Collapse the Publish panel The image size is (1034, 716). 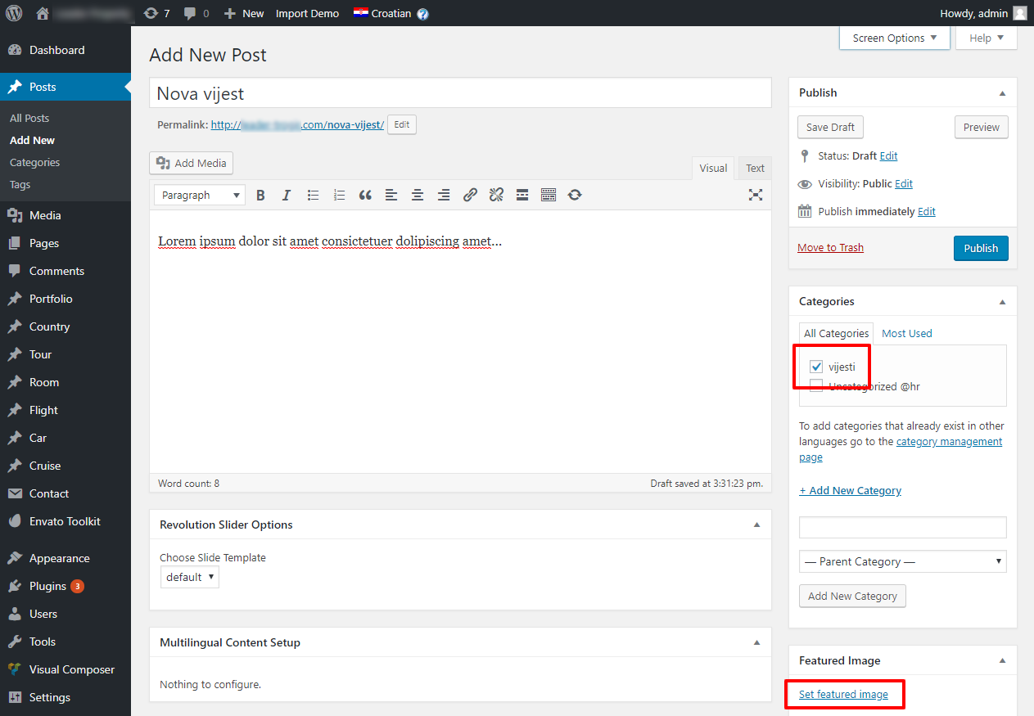coord(1002,93)
